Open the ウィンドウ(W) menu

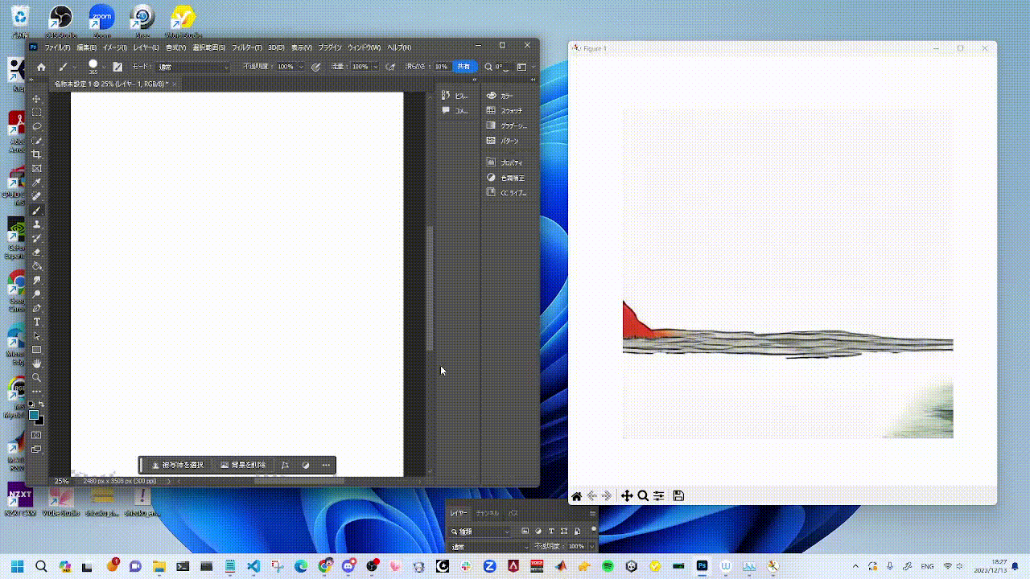[364, 47]
